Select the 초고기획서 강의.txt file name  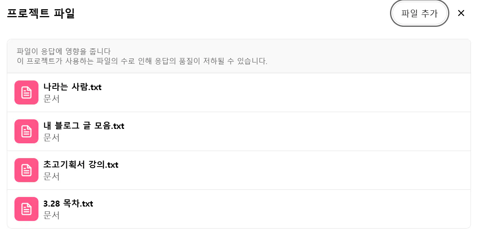(x=81, y=165)
